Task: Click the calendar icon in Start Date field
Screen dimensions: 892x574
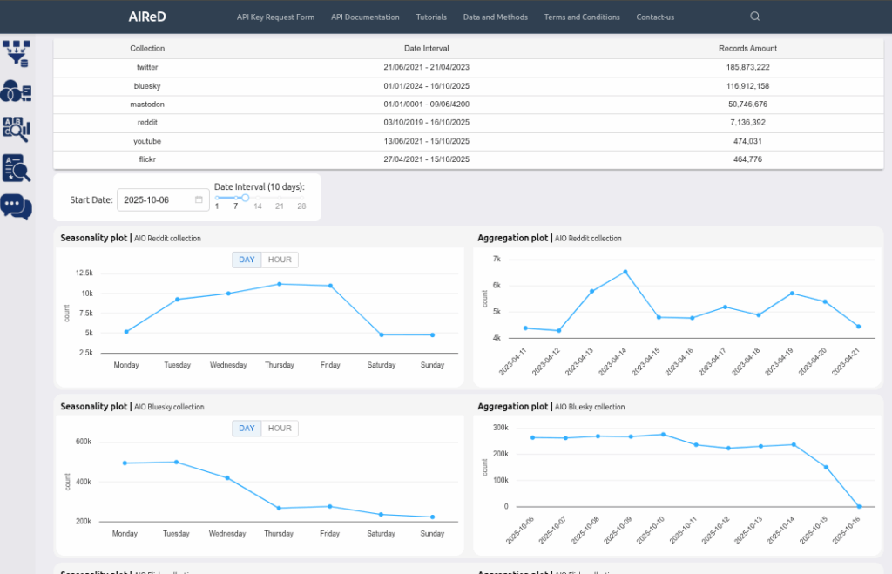Action: (199, 199)
